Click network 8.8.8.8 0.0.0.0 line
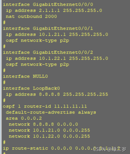 click(x=43, y=124)
